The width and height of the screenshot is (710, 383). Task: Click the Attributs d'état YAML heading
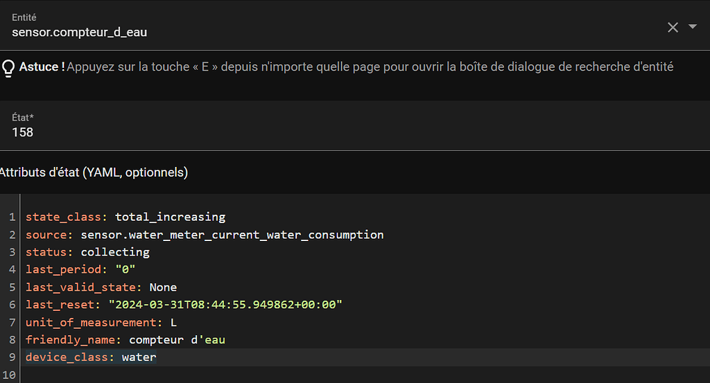pyautogui.click(x=94, y=172)
